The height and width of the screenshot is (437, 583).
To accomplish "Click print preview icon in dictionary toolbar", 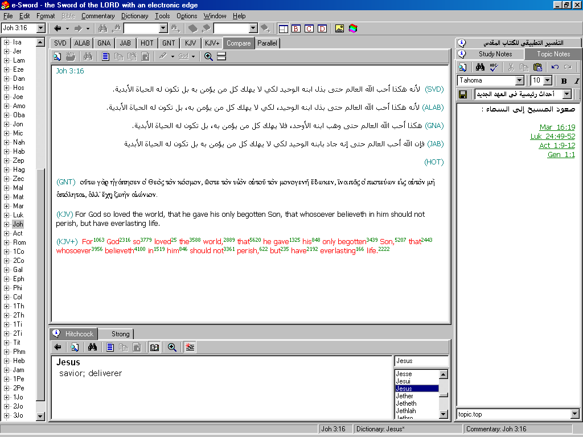I will pyautogui.click(x=75, y=348).
